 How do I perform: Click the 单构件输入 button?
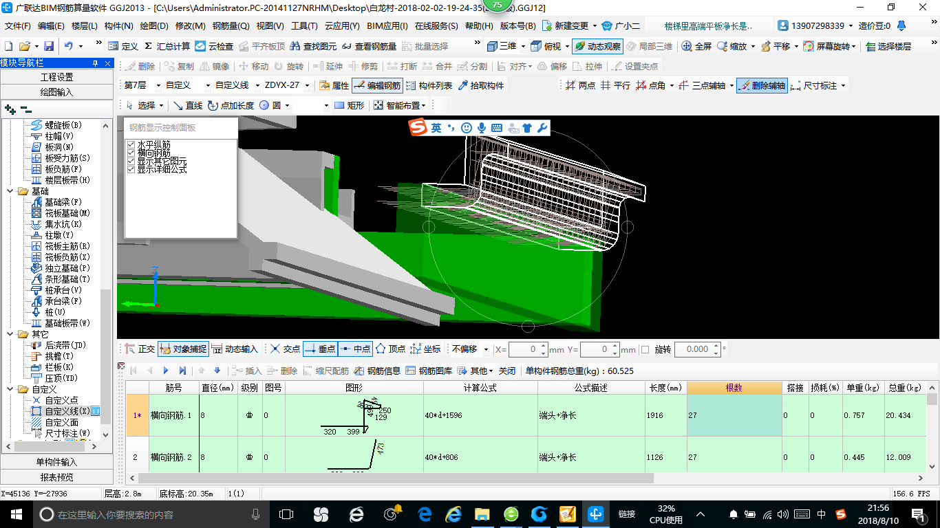(x=56, y=462)
